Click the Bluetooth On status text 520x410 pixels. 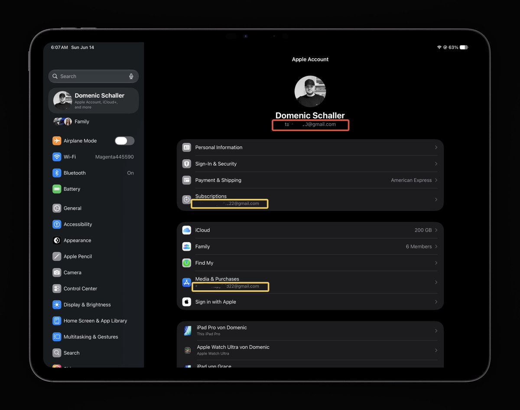[130, 173]
